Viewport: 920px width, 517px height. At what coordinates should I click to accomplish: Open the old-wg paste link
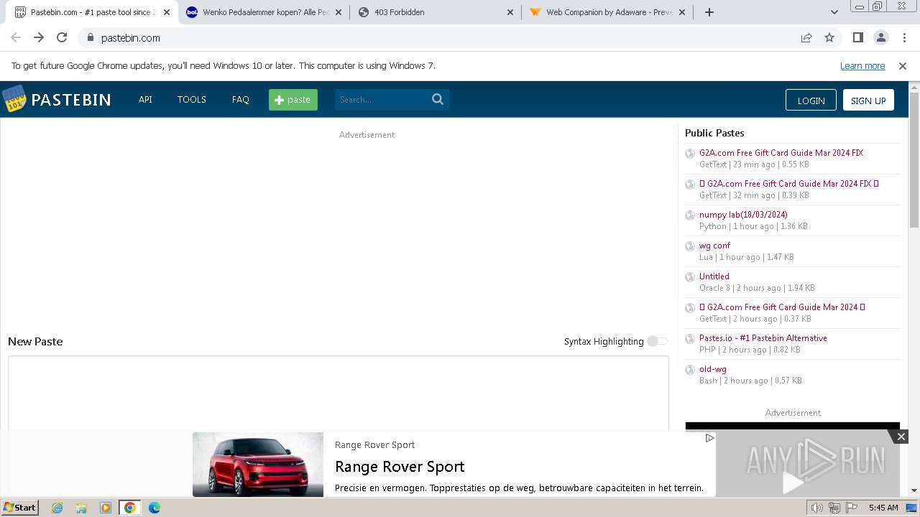tap(713, 369)
